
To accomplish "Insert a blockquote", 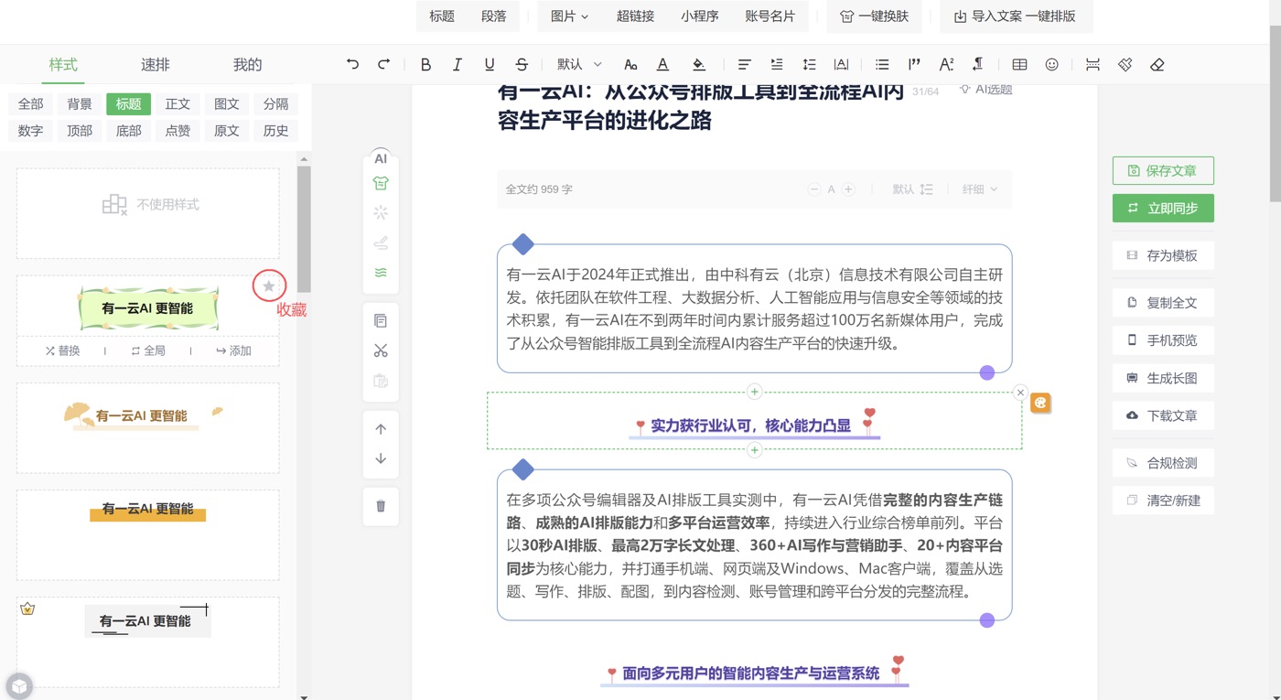I will click(914, 64).
